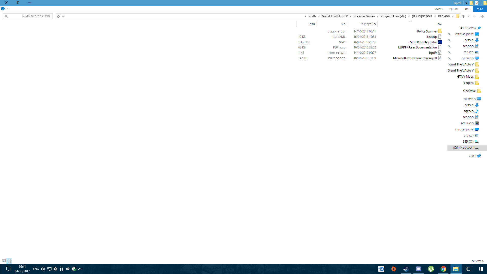Click the refresh button in address bar
The height and width of the screenshot is (274, 487).
pyautogui.click(x=58, y=16)
